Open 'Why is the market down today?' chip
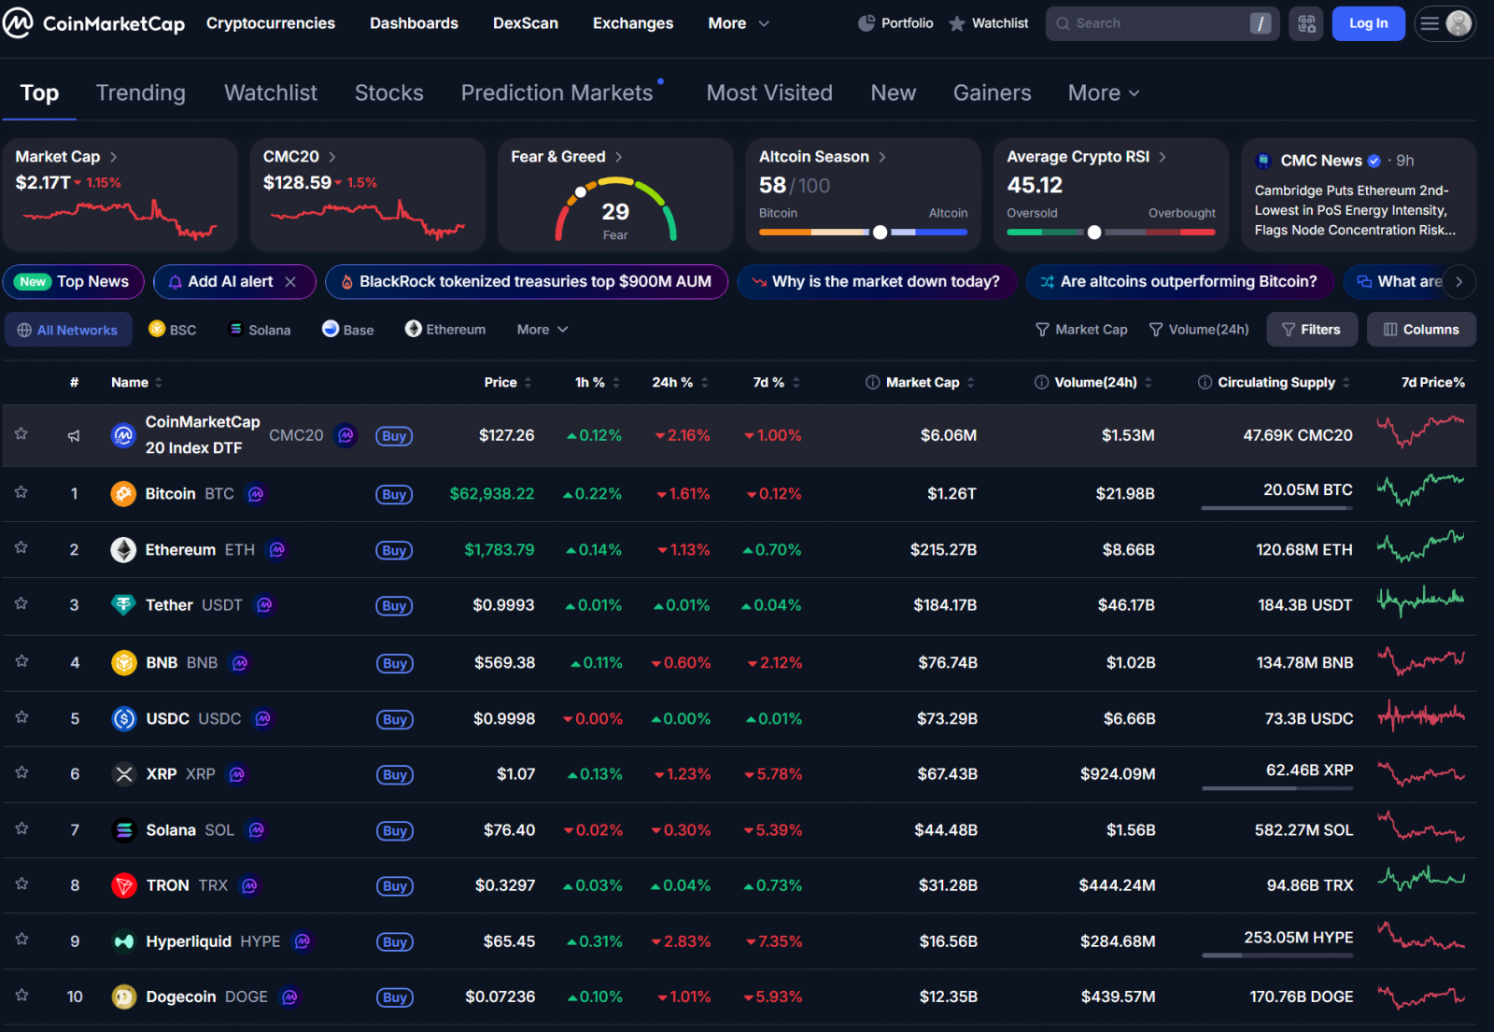The height and width of the screenshot is (1032, 1494). [x=877, y=282]
